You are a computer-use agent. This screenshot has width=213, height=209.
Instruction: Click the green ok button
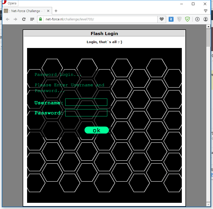pos(97,130)
